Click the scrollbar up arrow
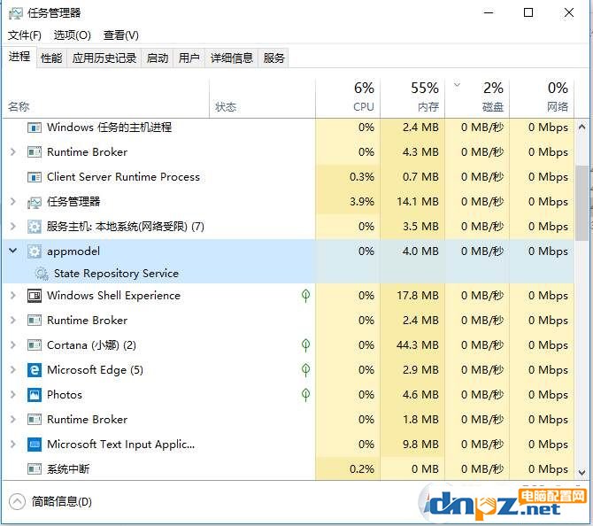The height and width of the screenshot is (526, 593). click(582, 128)
